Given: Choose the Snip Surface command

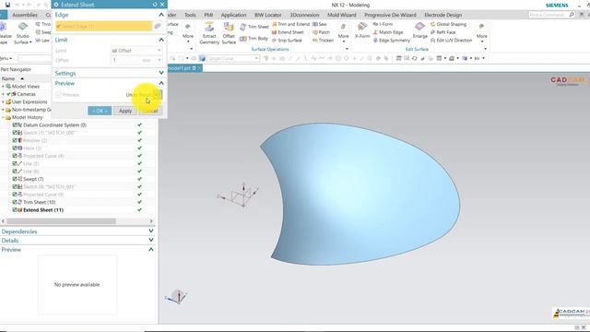Looking at the screenshot, I should [x=287, y=41].
